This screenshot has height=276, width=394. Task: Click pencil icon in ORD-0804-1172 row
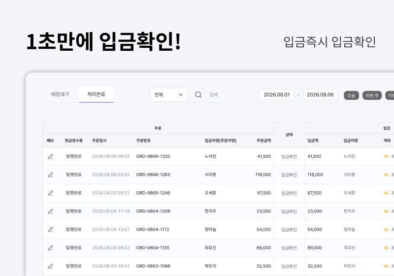click(x=50, y=230)
